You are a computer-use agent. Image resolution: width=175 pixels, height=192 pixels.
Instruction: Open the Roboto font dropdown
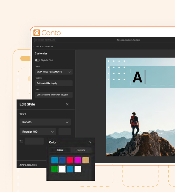point(45,122)
